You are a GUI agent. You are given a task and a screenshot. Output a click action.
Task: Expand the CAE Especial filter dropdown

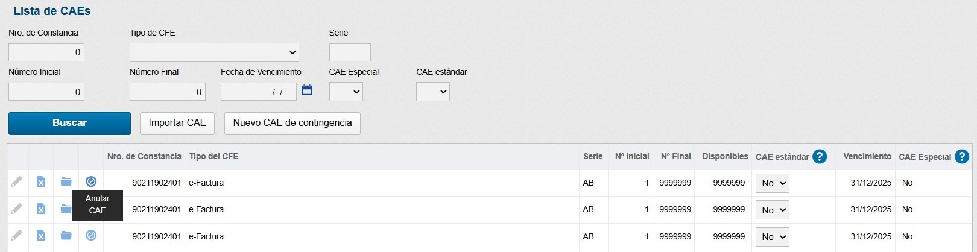click(346, 92)
